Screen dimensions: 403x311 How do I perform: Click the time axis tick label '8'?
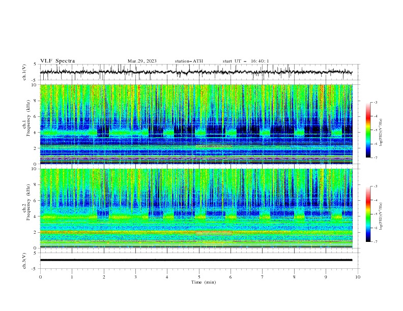coord(294,277)
